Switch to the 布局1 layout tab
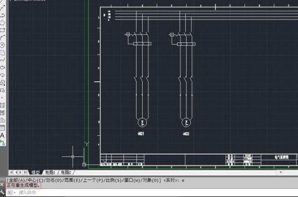 pos(50,172)
